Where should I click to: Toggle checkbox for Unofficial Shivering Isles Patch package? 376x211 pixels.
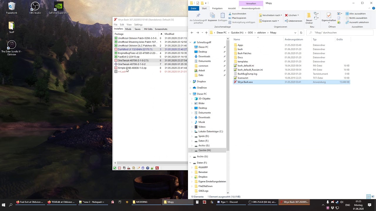(116, 42)
